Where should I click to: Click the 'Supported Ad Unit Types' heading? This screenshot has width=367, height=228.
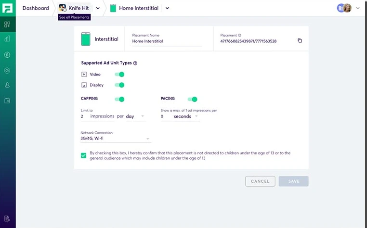(x=106, y=63)
